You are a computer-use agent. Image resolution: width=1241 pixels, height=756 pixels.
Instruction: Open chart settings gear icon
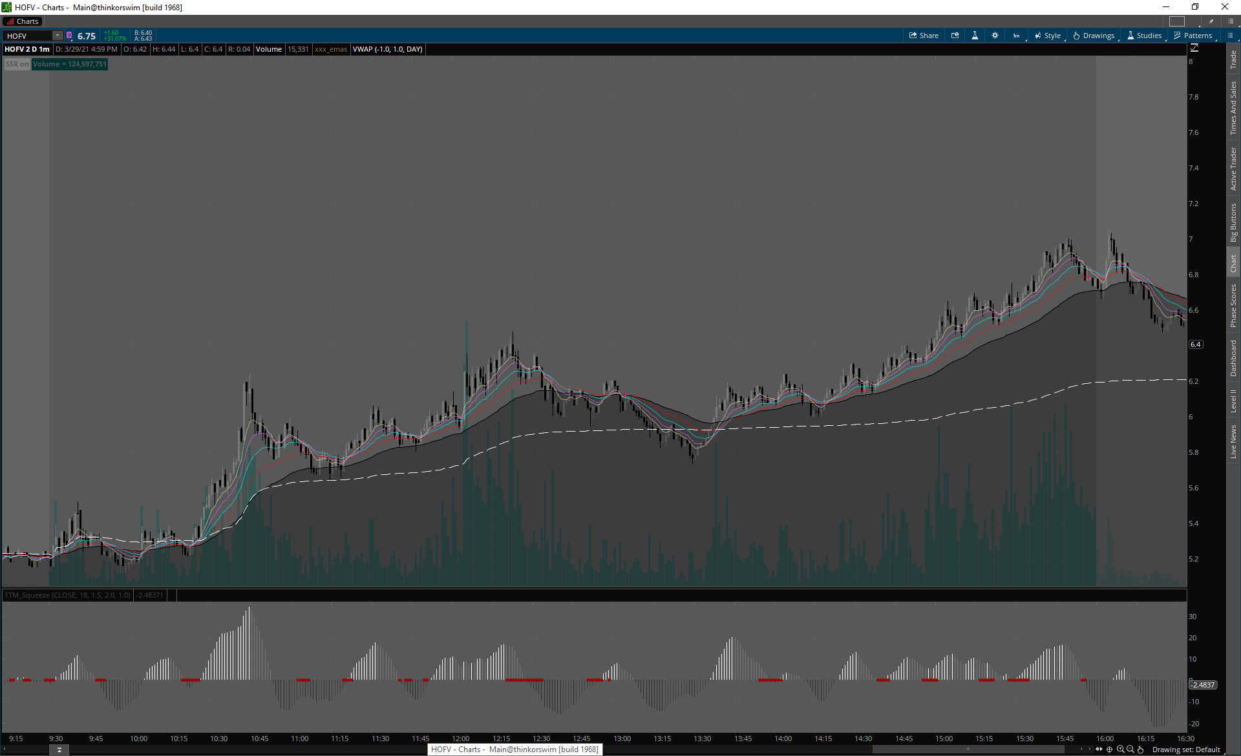tap(995, 36)
